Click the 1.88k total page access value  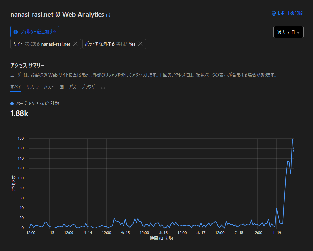pos(20,113)
